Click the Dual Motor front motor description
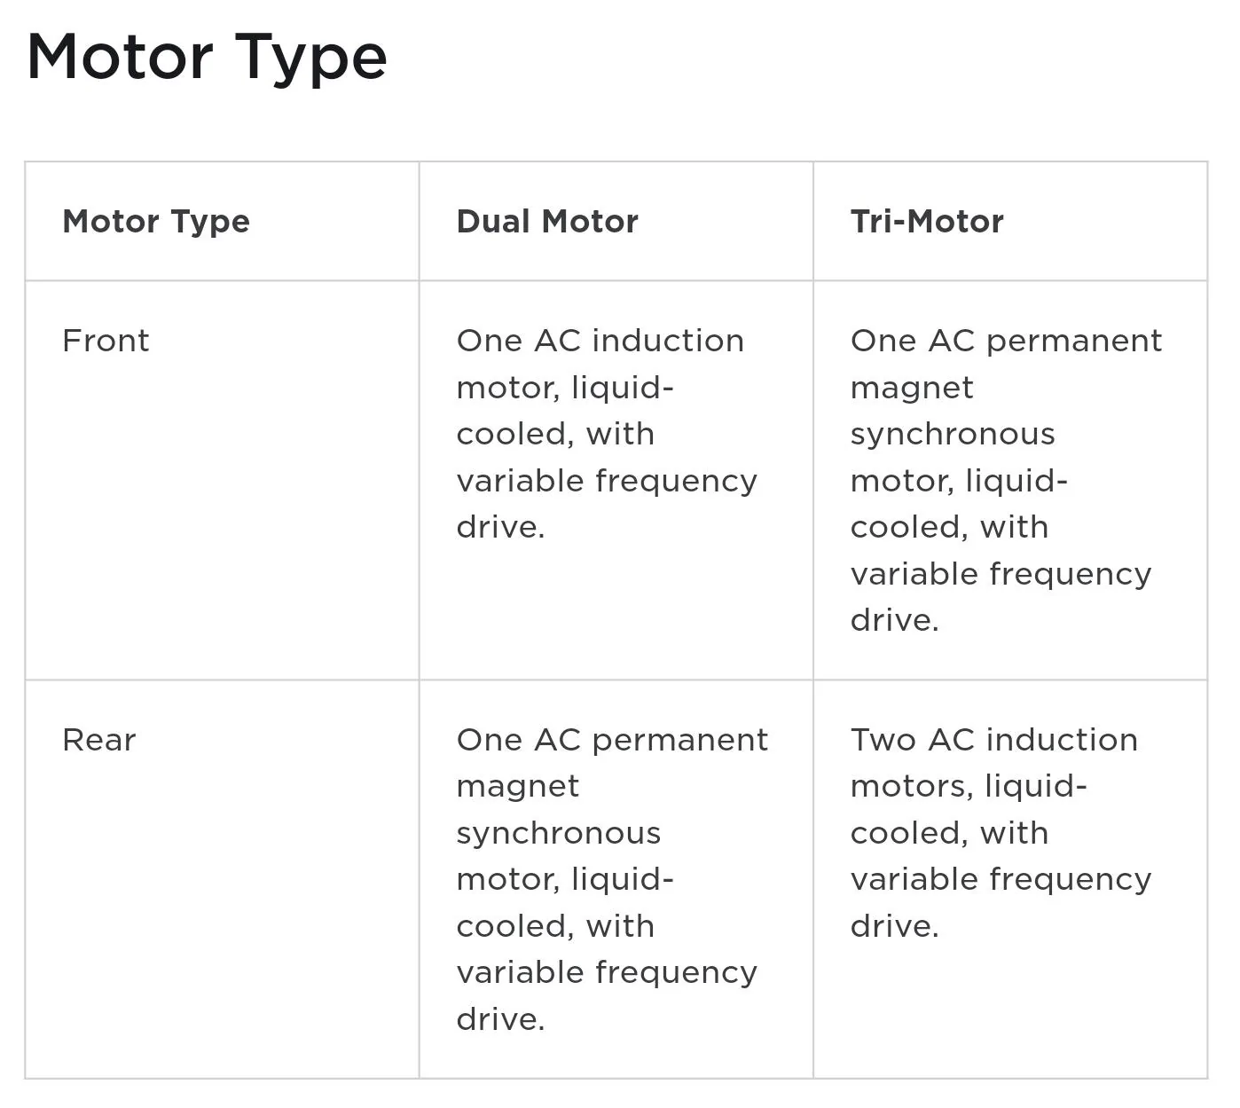Image resolution: width=1240 pixels, height=1108 pixels. point(607,434)
